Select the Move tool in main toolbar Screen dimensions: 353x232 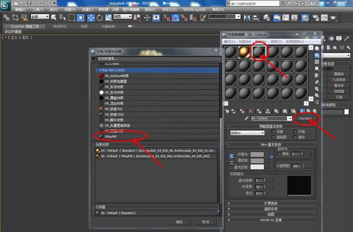point(148,18)
